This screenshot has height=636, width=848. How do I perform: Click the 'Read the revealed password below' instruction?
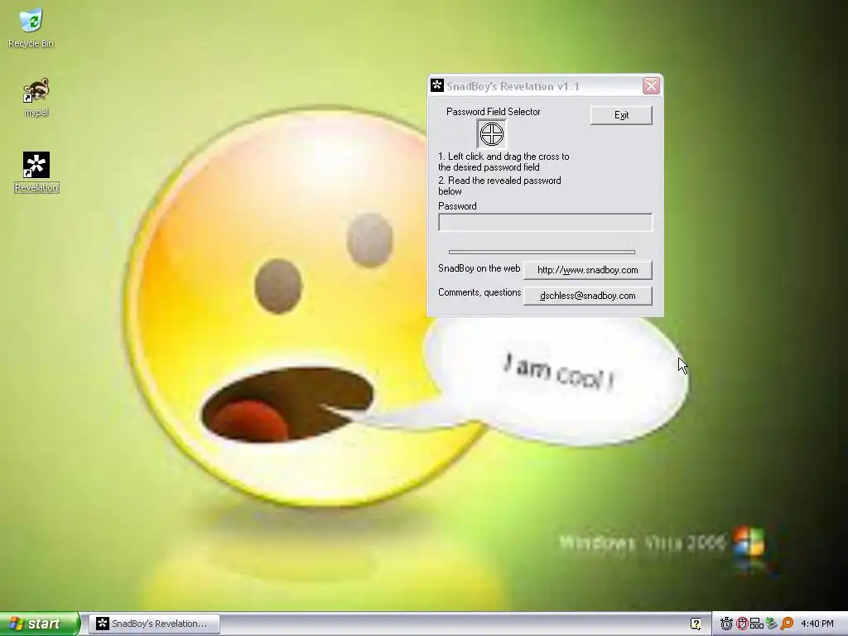tap(499, 185)
